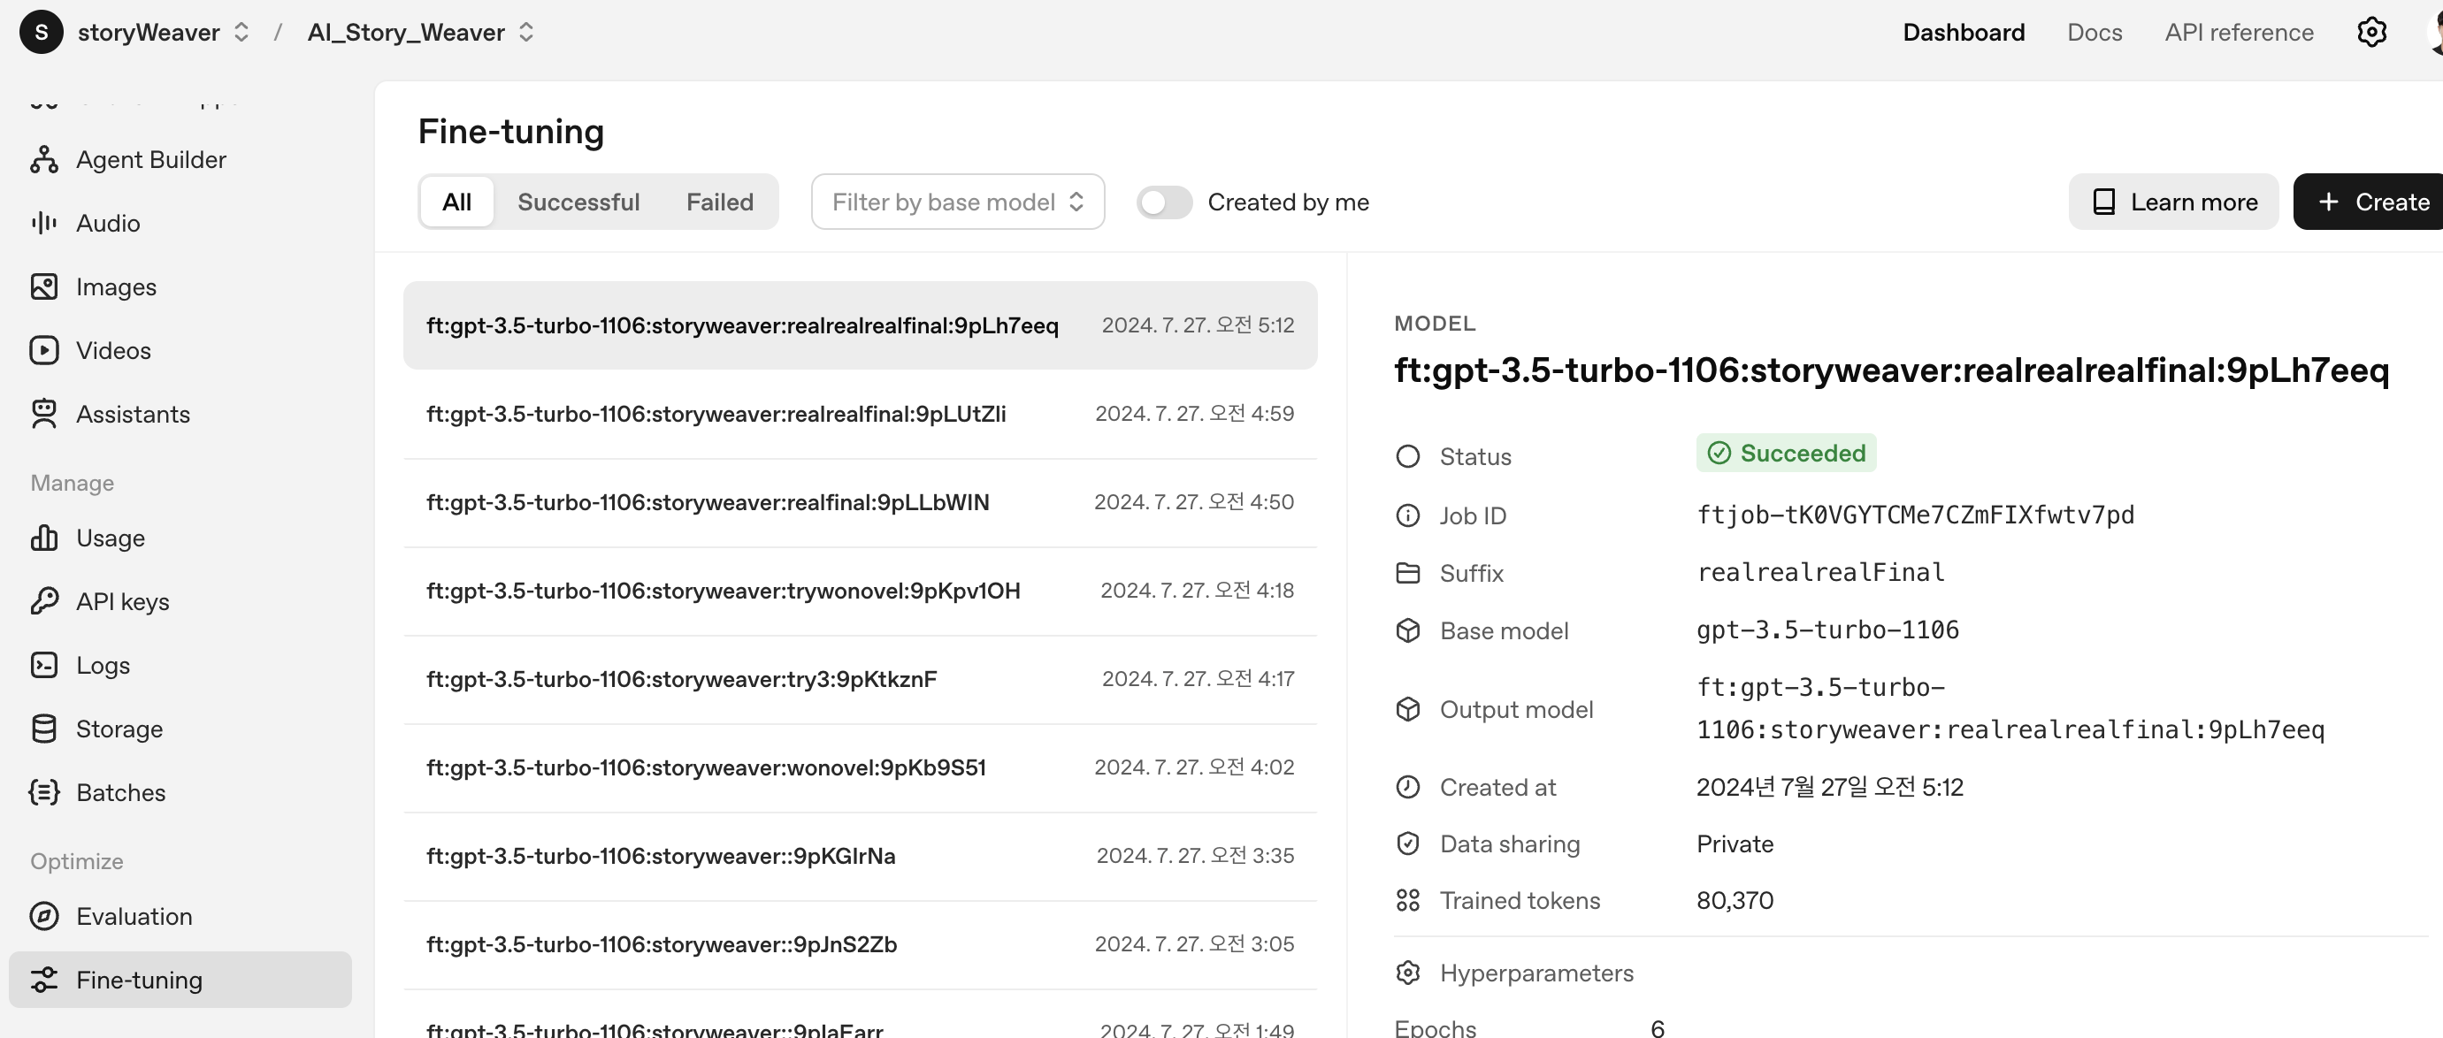Switch to the Successful tab

578,202
